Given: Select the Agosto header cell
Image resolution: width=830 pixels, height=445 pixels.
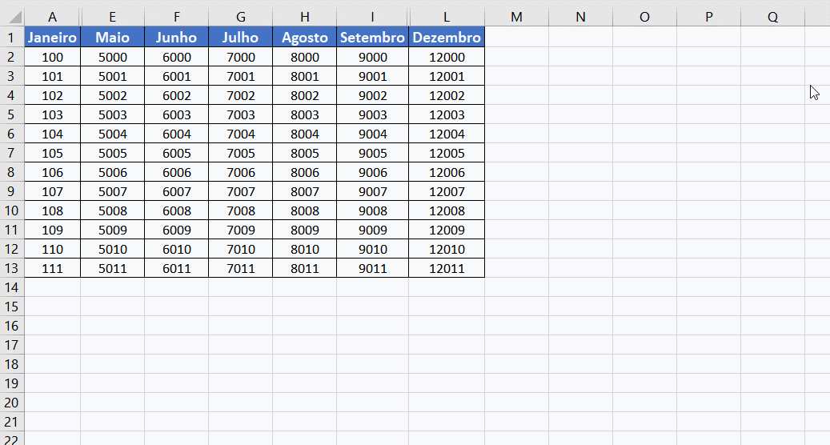Looking at the screenshot, I should pos(304,38).
